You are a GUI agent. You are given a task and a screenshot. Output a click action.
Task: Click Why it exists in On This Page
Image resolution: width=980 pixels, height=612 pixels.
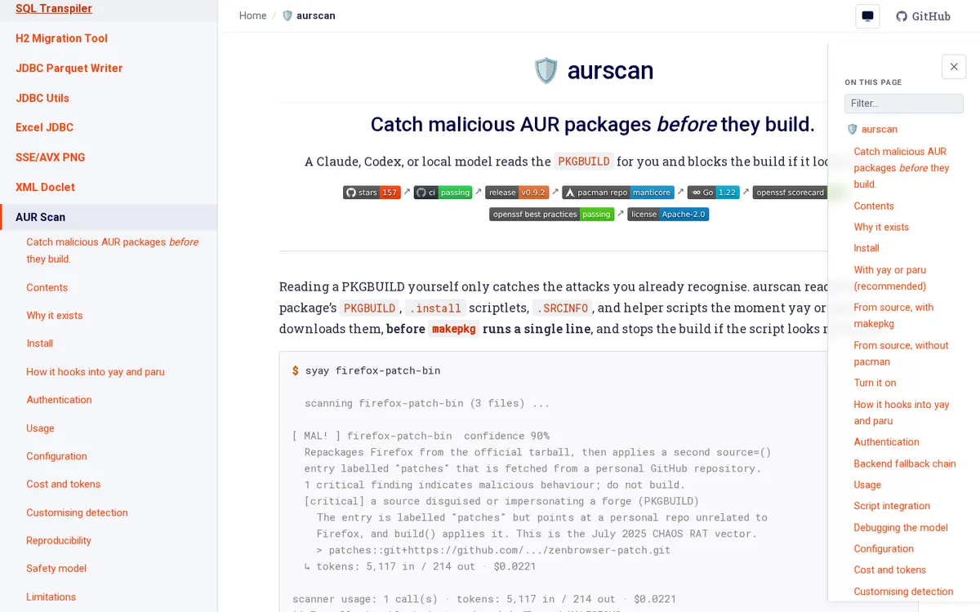coord(881,228)
